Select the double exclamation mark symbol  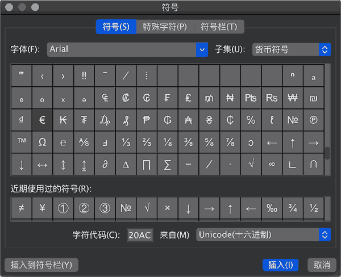pos(84,75)
